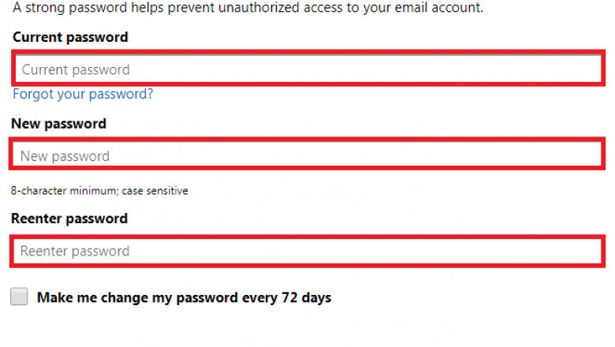
Task: Open the 'Forgot your password?' link
Action: tap(83, 94)
